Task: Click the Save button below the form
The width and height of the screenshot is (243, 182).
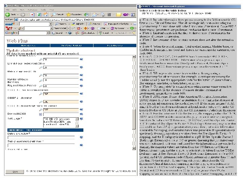Action: pos(15,172)
